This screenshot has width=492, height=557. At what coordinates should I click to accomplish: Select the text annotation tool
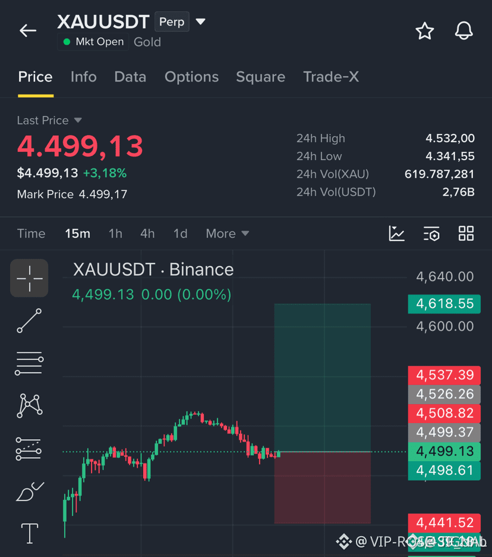click(30, 534)
